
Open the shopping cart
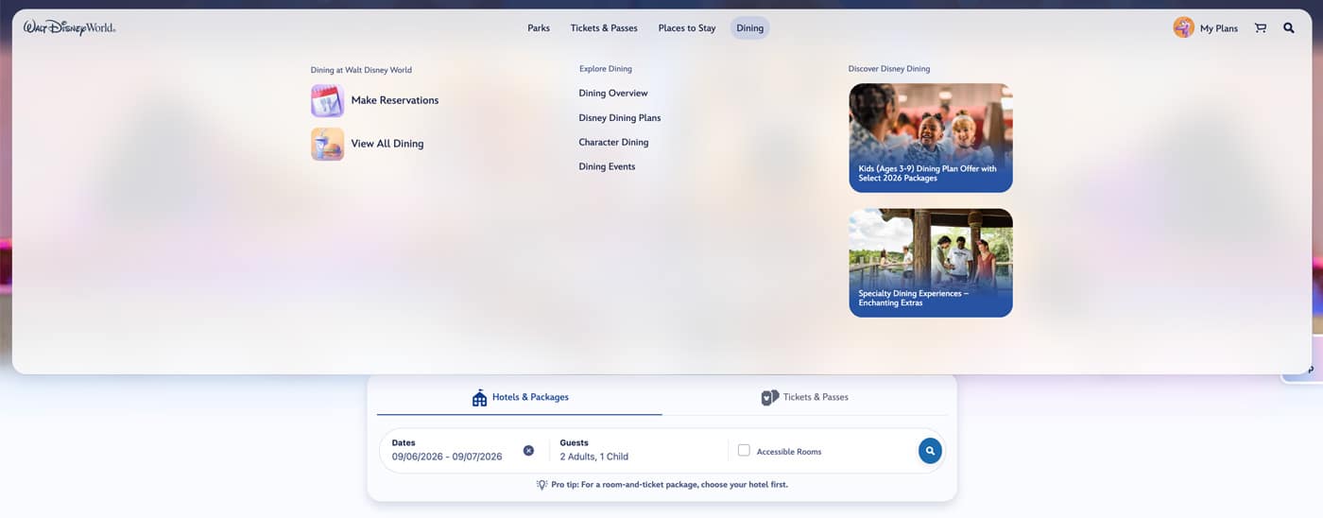pos(1261,28)
